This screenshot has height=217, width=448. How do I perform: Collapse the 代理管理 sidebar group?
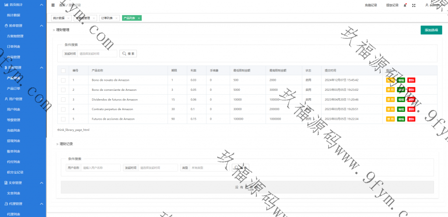(x=42, y=203)
